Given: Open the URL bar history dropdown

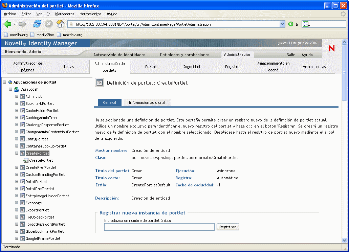Looking at the screenshot, I should pos(282,24).
